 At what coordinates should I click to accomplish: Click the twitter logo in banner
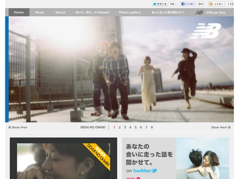[145, 170]
